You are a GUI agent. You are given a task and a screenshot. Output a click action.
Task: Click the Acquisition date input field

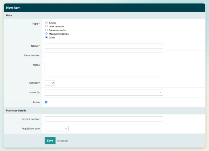click(54, 128)
